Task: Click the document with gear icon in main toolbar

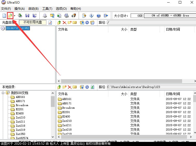Action: coord(84,16)
